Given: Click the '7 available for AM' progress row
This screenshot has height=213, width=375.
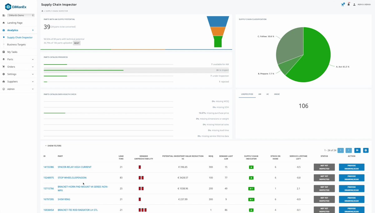Looking at the screenshot, I should 136,64.
